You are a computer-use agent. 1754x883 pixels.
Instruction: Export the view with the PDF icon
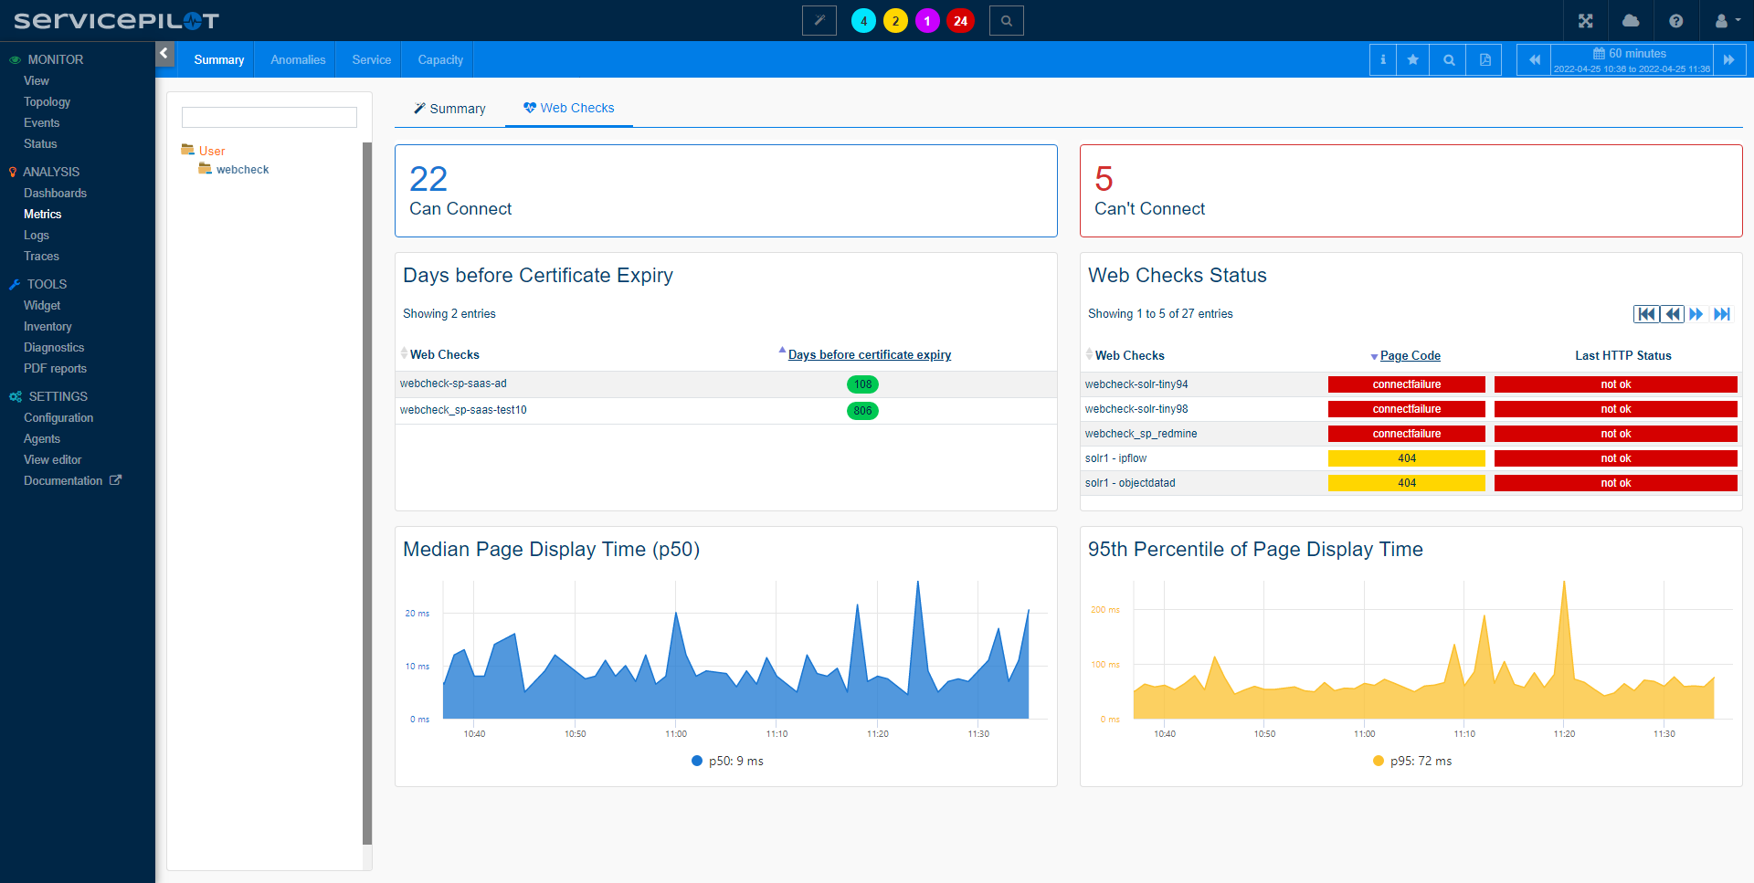pyautogui.click(x=1485, y=60)
